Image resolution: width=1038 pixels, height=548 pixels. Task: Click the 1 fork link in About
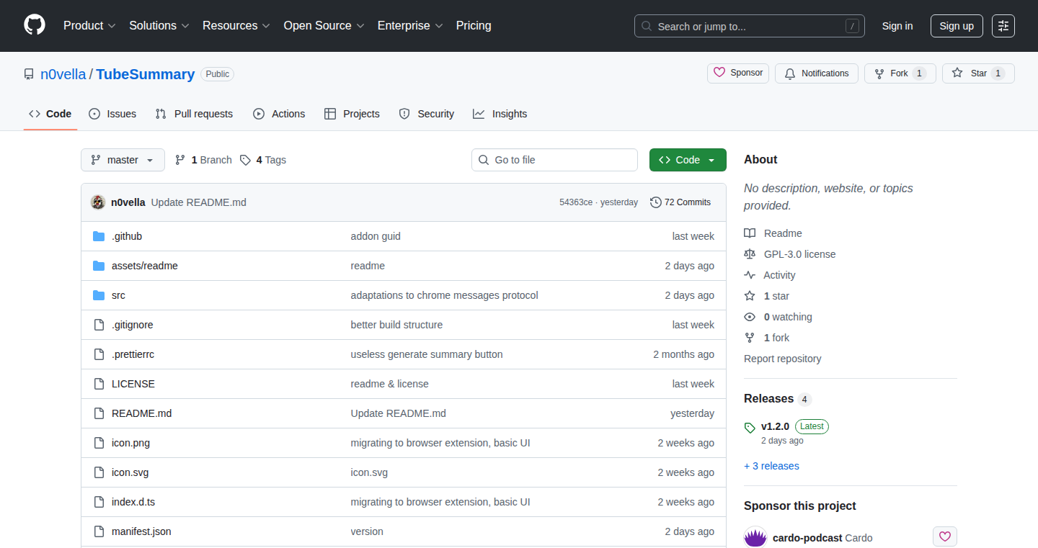tap(776, 338)
